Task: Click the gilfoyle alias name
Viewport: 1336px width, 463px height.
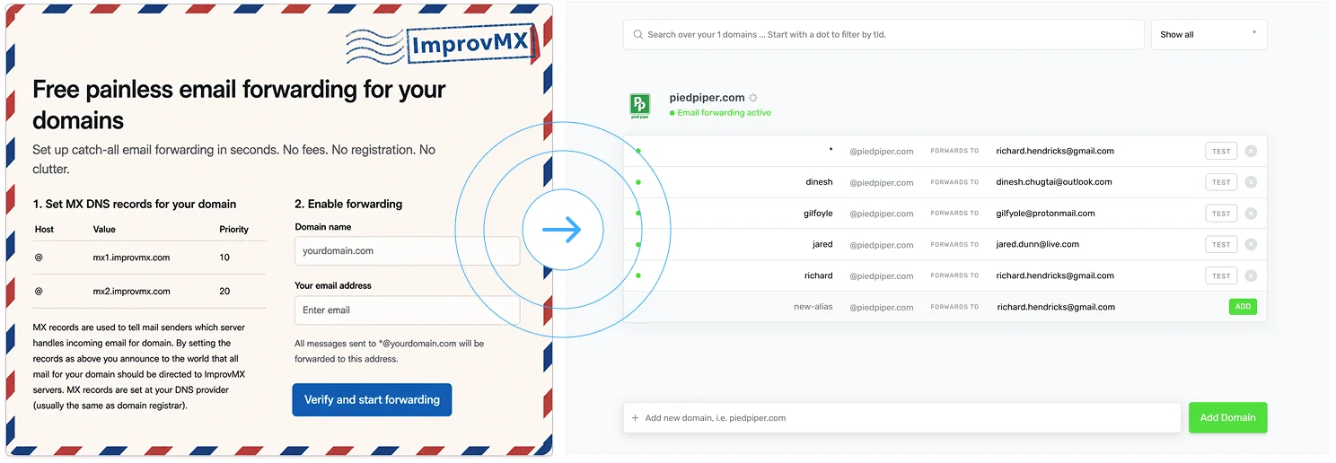Action: (818, 214)
